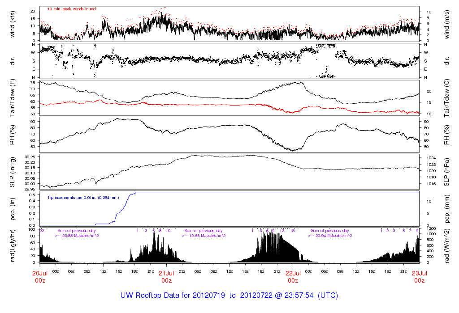Image resolution: width=459 pixels, height=313 pixels.
Task: Select the 'rad(Lgly/hr)' axis label
Action: [x=12, y=246]
